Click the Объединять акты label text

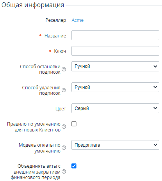(36, 172)
